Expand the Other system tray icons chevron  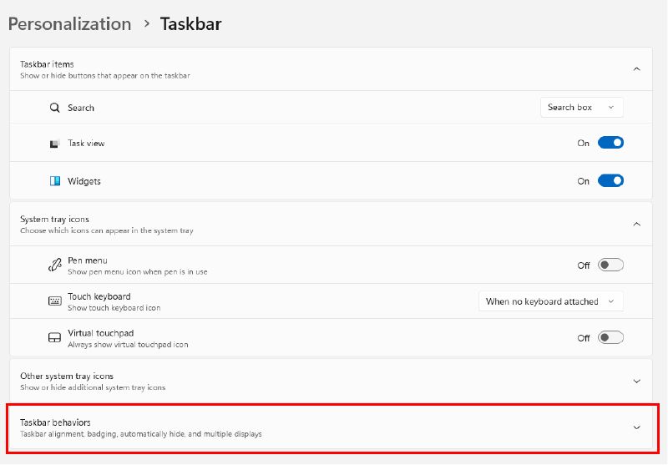click(636, 381)
